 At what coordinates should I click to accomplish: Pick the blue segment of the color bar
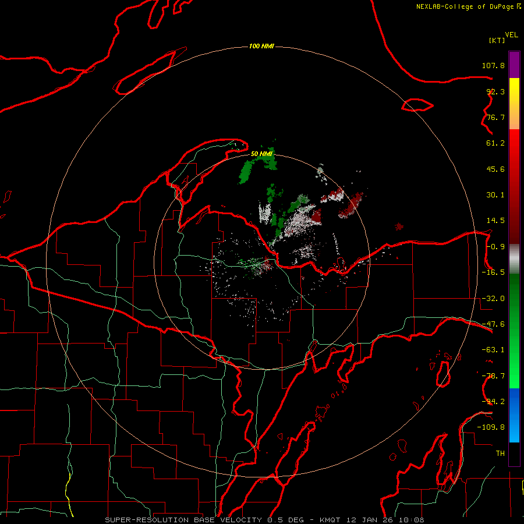pos(514,415)
